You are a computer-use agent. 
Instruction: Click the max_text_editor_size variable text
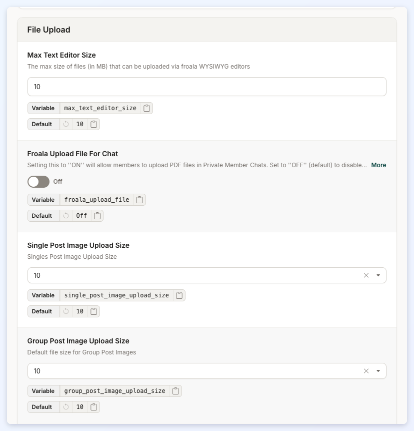point(100,108)
